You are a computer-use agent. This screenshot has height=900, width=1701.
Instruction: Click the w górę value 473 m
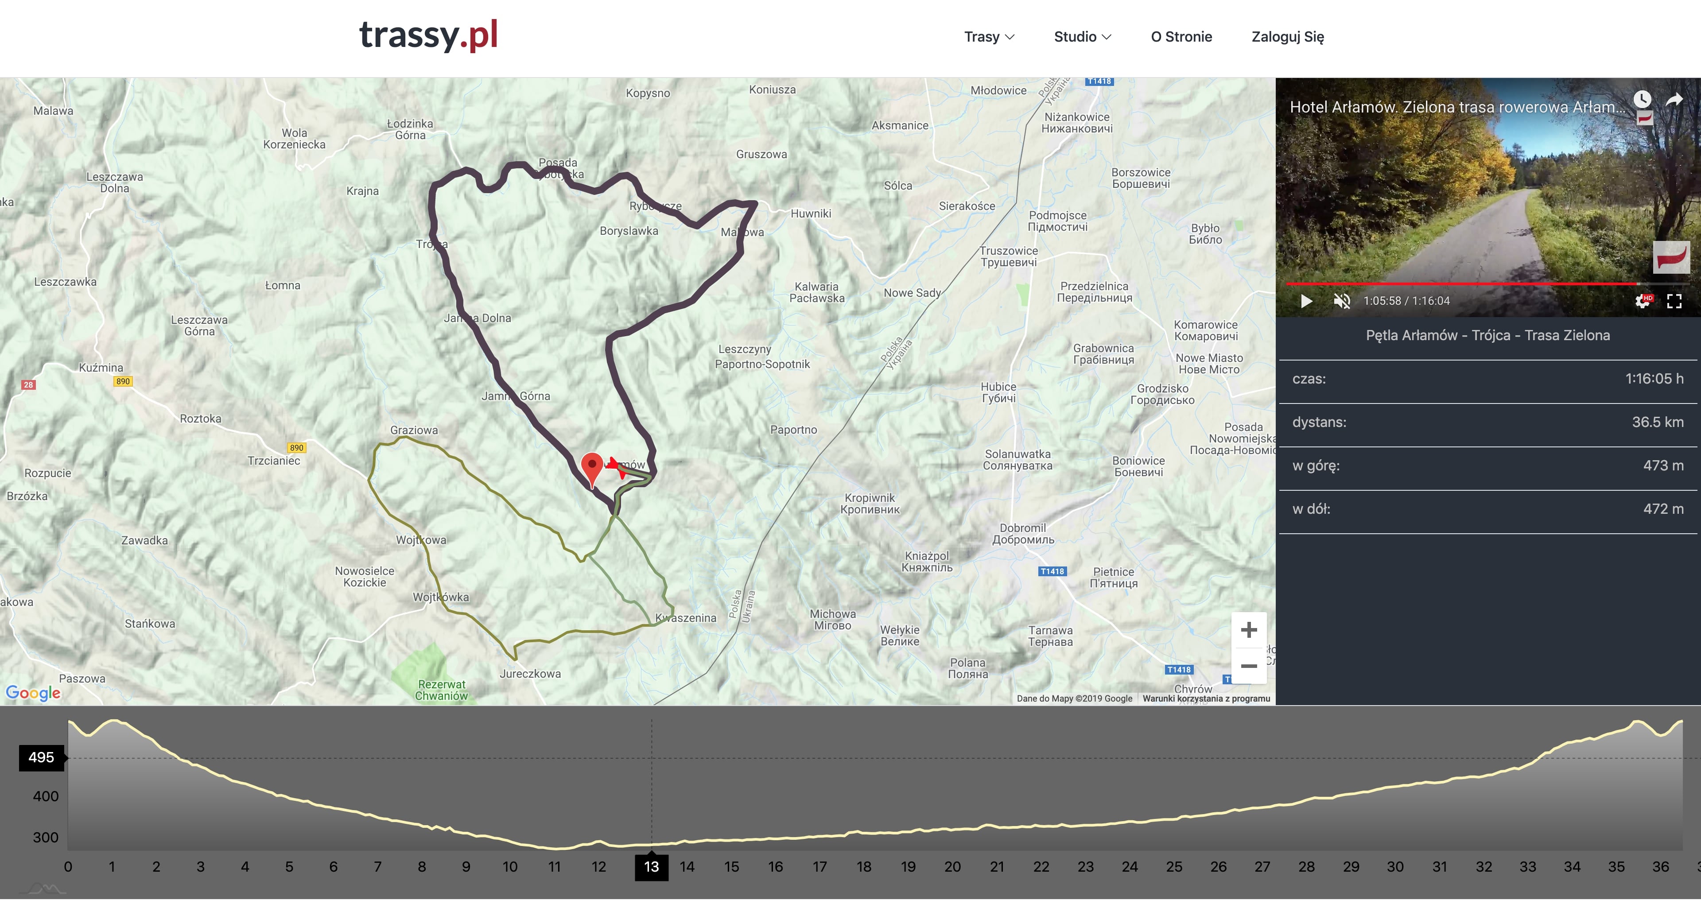click(1663, 466)
